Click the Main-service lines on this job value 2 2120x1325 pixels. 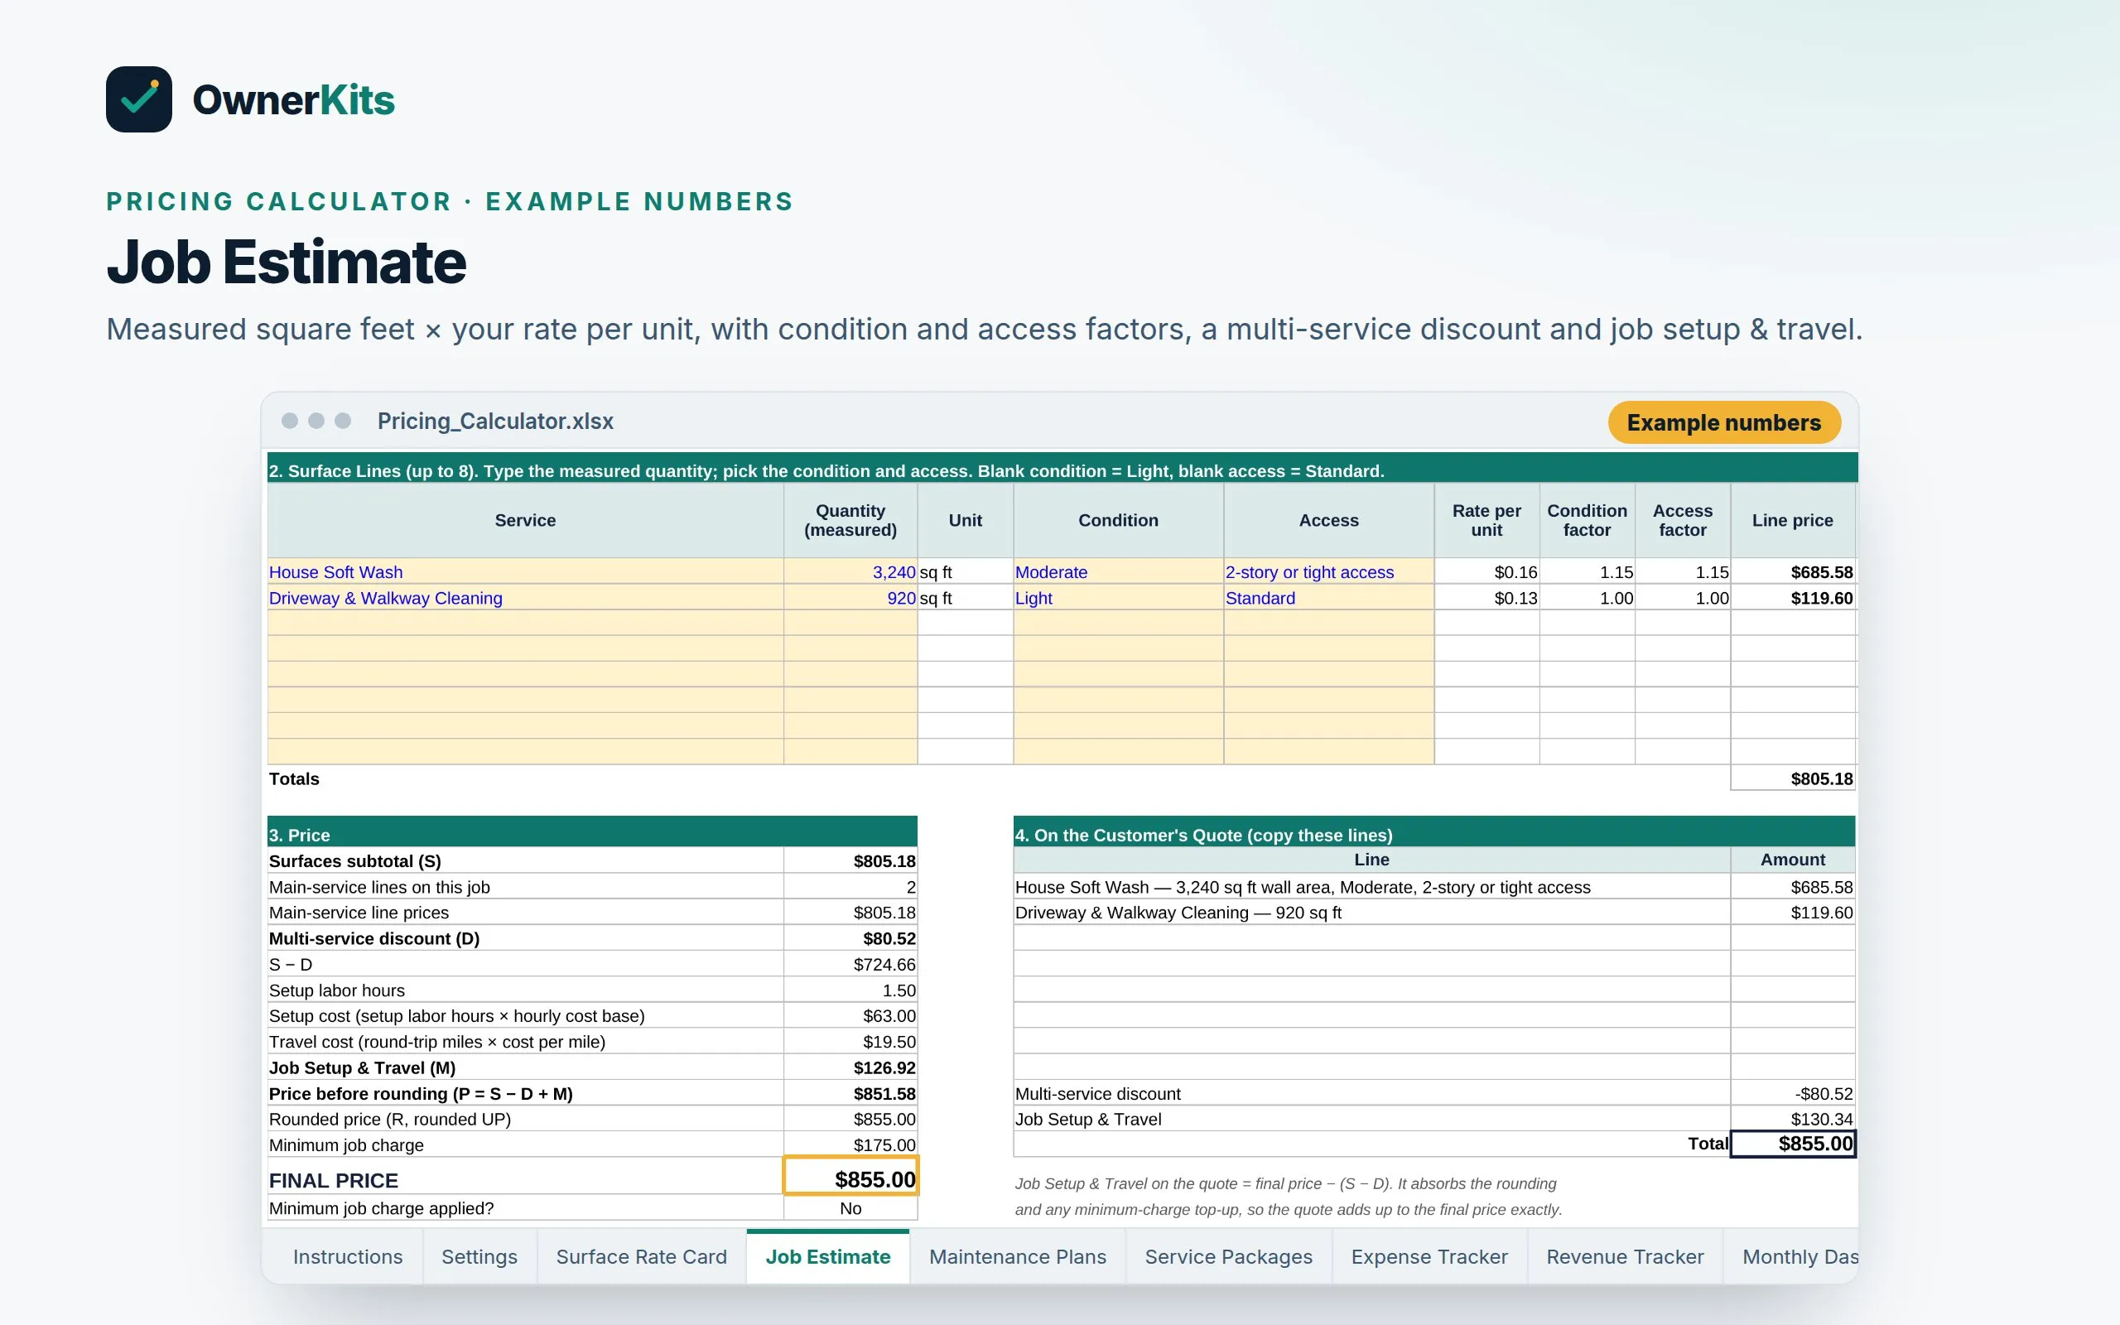[850, 887]
